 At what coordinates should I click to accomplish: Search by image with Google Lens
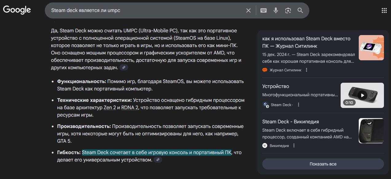(x=288, y=10)
